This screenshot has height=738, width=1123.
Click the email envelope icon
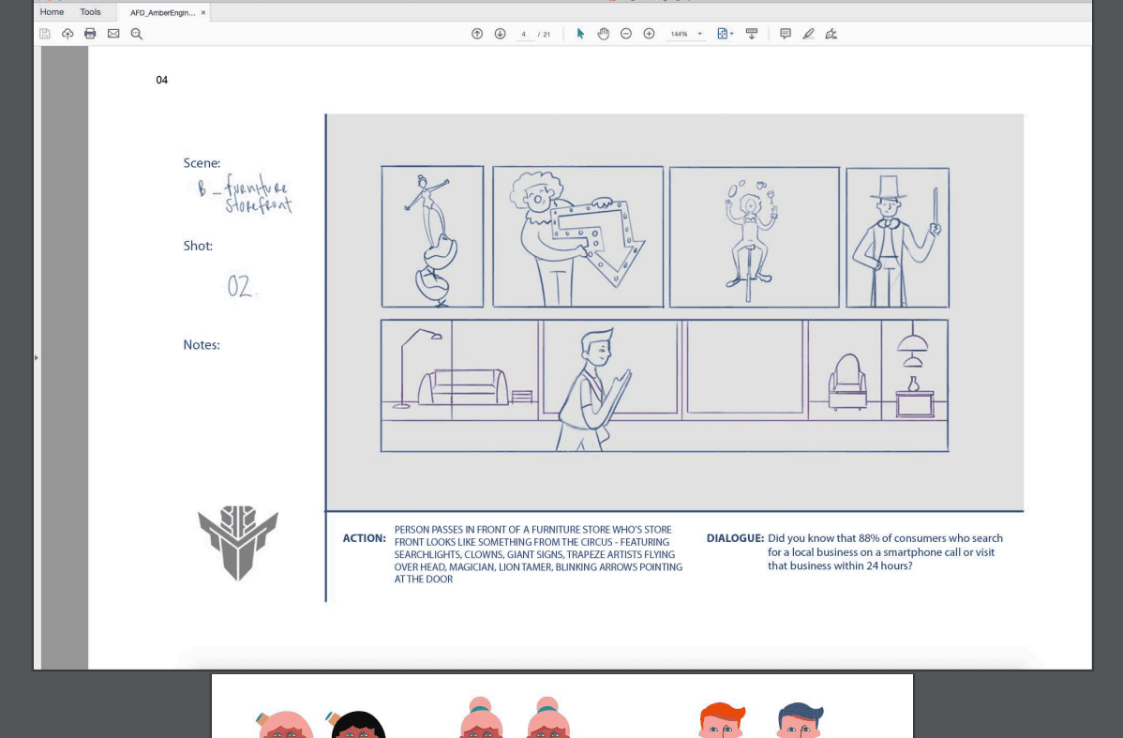click(x=113, y=34)
